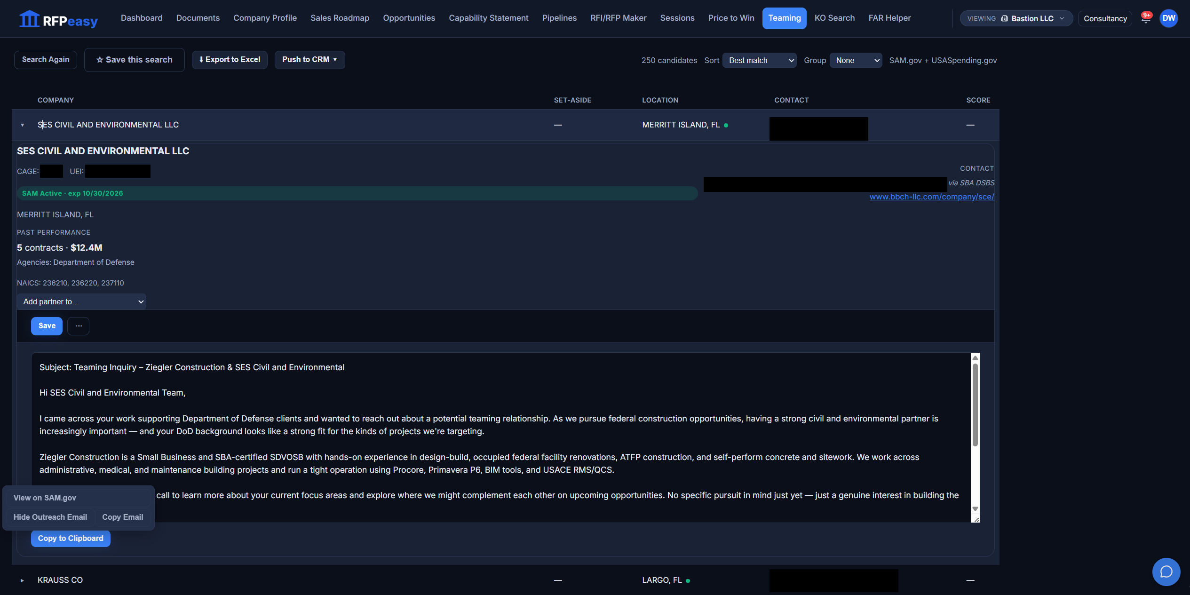Click inside the outreach email text area
This screenshot has width=1190, height=595.
coord(501,437)
